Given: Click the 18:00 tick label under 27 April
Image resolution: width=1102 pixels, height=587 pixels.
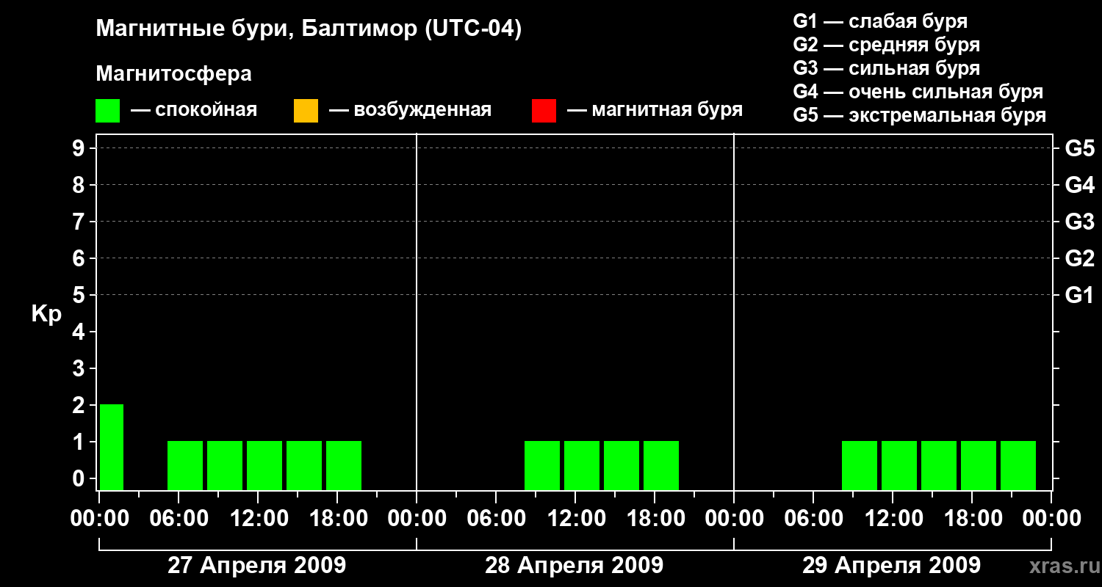Looking at the screenshot, I should point(337,519).
